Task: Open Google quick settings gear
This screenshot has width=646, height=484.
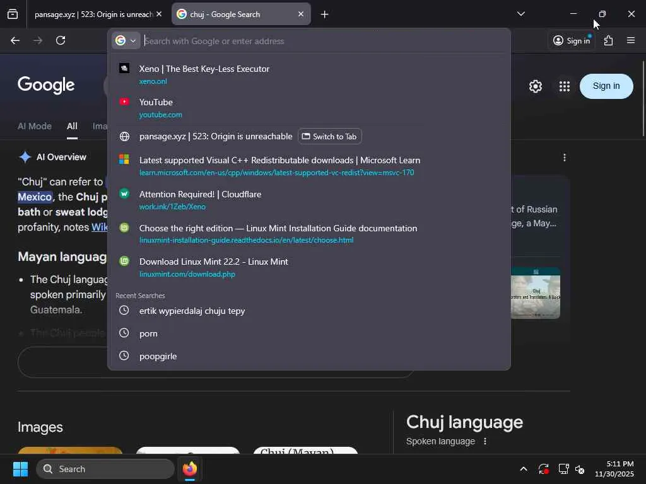Action: 535,86
